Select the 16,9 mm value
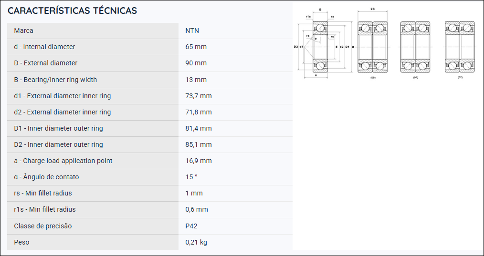 point(199,161)
